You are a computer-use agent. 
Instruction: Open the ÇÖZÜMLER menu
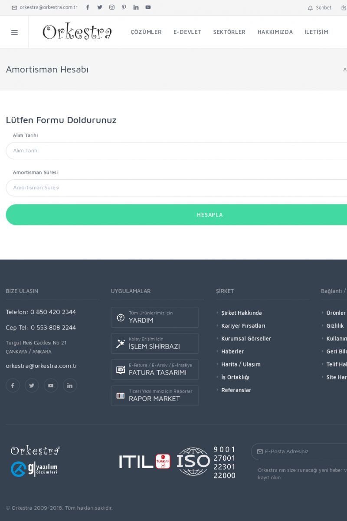(146, 32)
